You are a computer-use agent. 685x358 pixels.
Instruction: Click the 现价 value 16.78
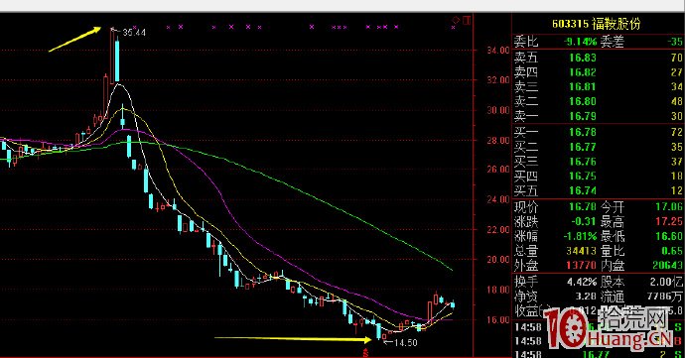pyautogui.click(x=583, y=206)
